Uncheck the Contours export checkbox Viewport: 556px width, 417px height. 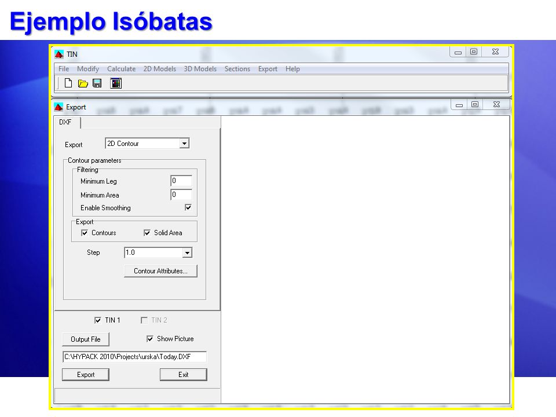pyautogui.click(x=85, y=233)
